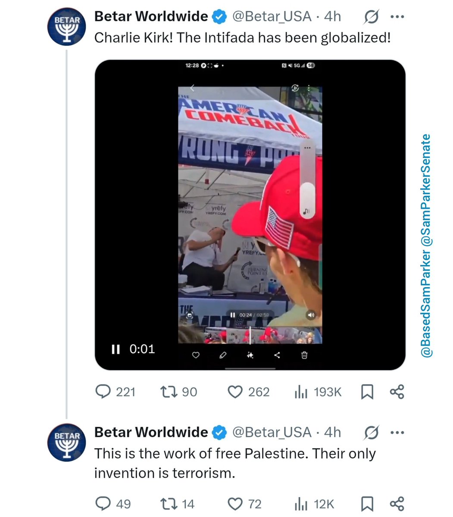
Task: Repost the first Betar Worldwide post
Action: click(x=178, y=392)
